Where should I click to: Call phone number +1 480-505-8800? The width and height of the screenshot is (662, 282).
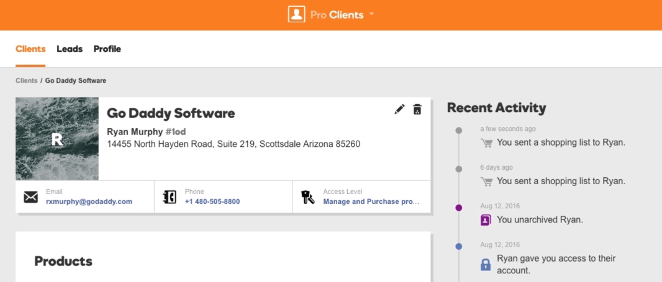pos(212,201)
